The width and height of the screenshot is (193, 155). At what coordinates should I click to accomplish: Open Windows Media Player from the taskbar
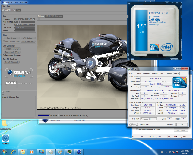[32, 152]
